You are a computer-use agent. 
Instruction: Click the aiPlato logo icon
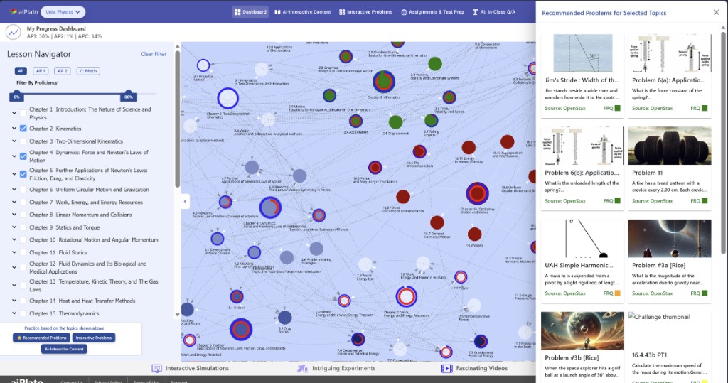13,11
